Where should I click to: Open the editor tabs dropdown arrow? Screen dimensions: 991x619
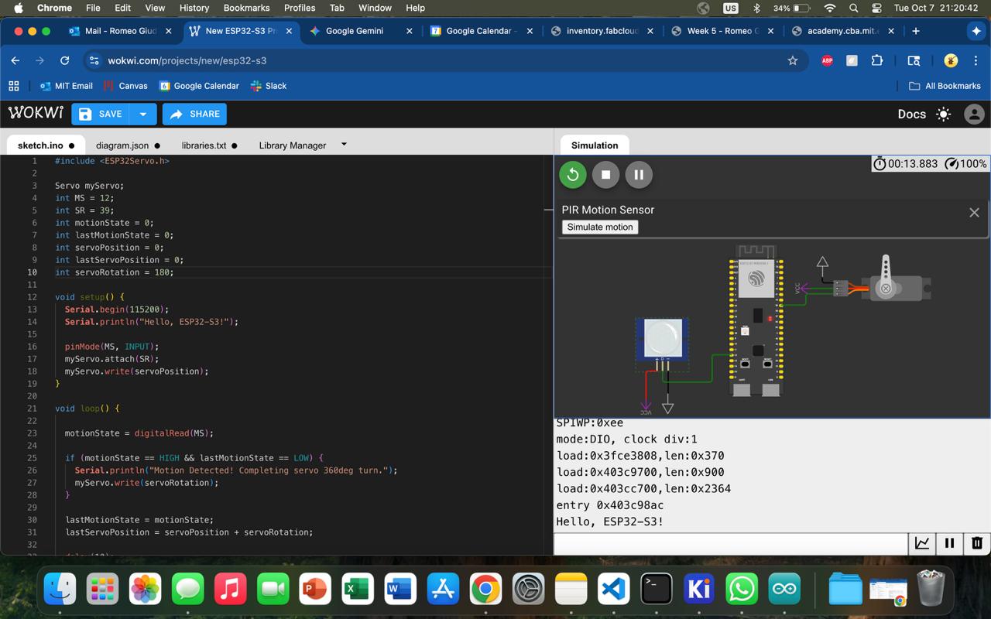[344, 145]
